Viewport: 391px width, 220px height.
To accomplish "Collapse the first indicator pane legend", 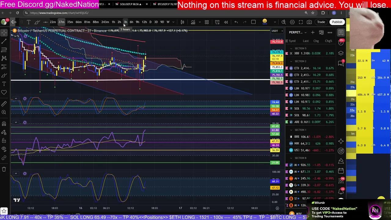I will [16, 99].
